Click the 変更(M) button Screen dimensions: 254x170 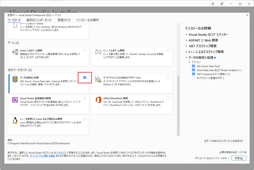[239, 158]
